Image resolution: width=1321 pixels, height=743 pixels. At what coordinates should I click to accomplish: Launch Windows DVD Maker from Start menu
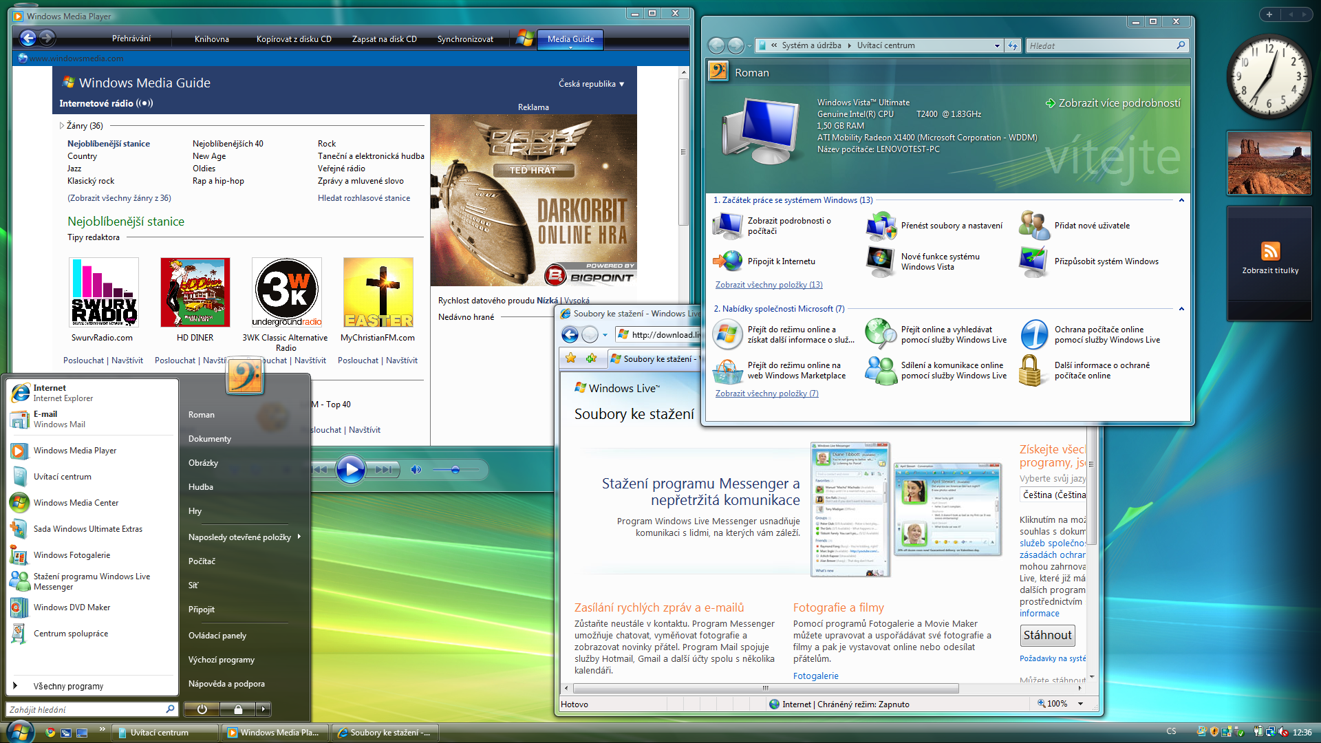coord(92,607)
